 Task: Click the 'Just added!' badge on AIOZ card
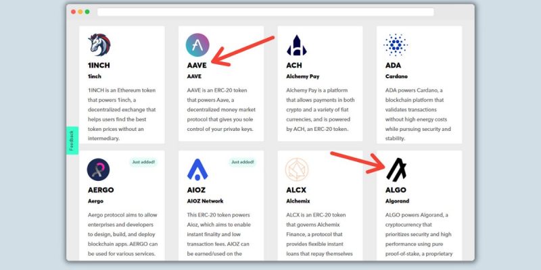[x=243, y=162]
